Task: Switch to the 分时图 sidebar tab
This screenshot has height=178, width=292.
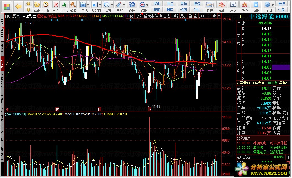Action: [2, 49]
